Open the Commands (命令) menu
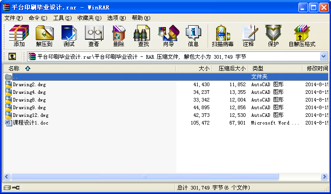331x194 pixels. click(38, 18)
